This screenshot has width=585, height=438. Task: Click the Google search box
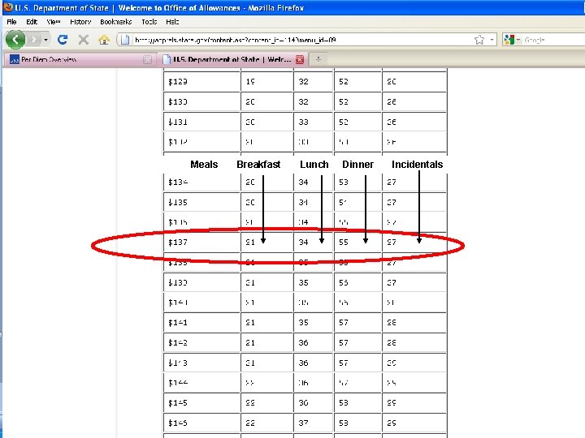pos(553,40)
